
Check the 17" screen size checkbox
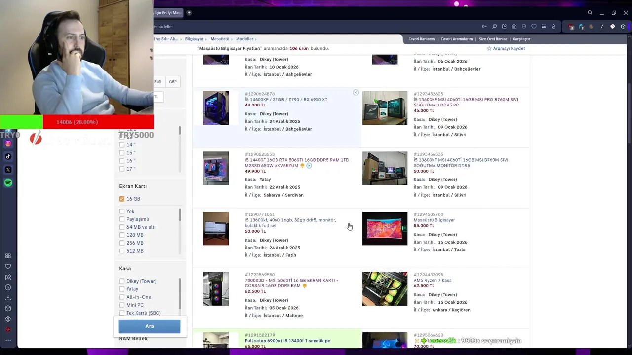(x=122, y=169)
